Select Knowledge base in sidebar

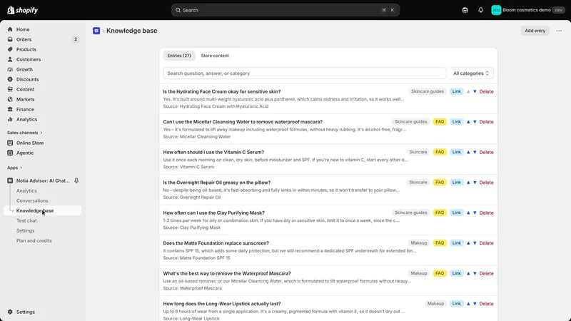point(43,210)
